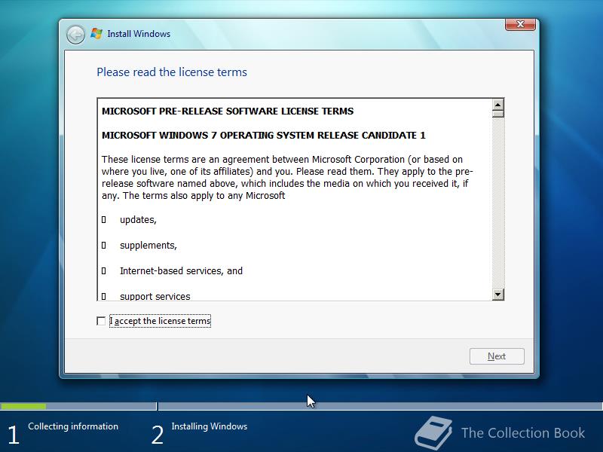Image resolution: width=603 pixels, height=452 pixels.
Task: Check the 'I accept the license terms' checkbox
Action: 101,321
